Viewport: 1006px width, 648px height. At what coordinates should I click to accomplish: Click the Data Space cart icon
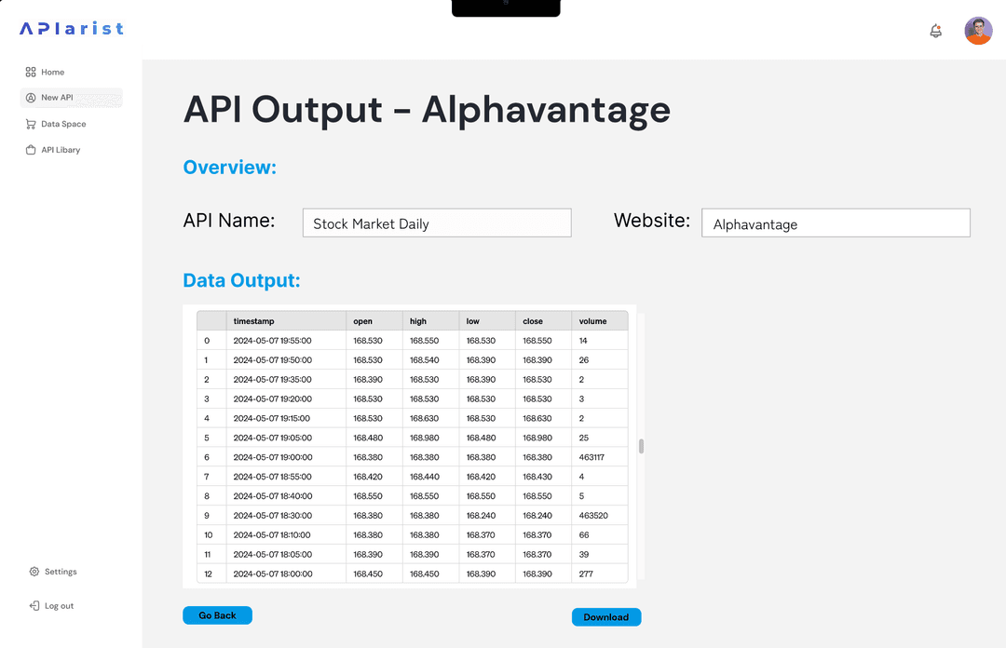(x=31, y=124)
